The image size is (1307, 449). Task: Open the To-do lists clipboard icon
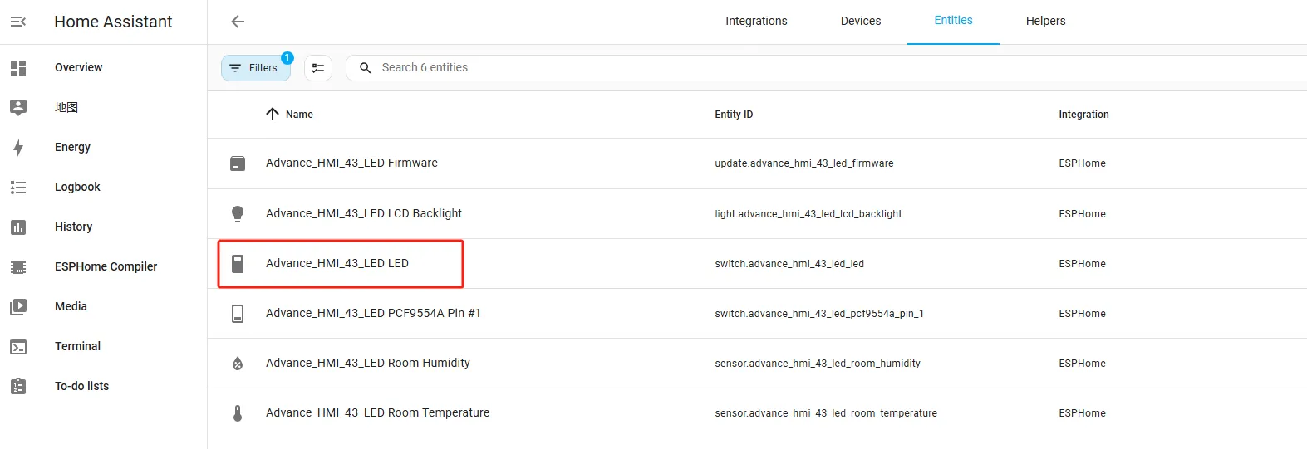18,387
